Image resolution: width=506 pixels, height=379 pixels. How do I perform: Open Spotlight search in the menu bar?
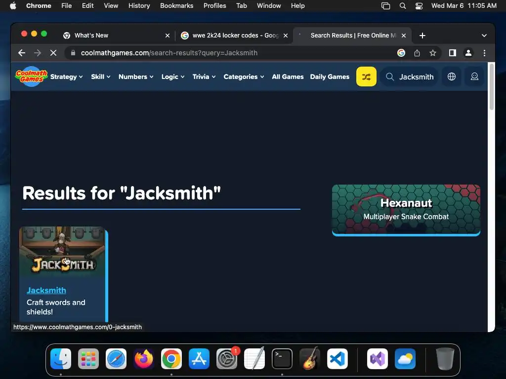point(402,6)
